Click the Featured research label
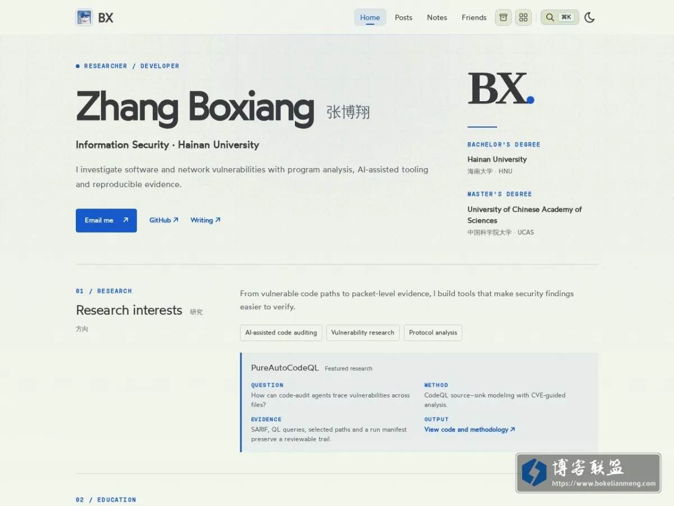Image resolution: width=674 pixels, height=506 pixels. pos(348,369)
